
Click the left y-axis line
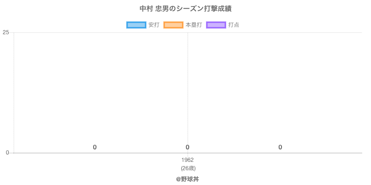pyautogui.click(x=14, y=92)
